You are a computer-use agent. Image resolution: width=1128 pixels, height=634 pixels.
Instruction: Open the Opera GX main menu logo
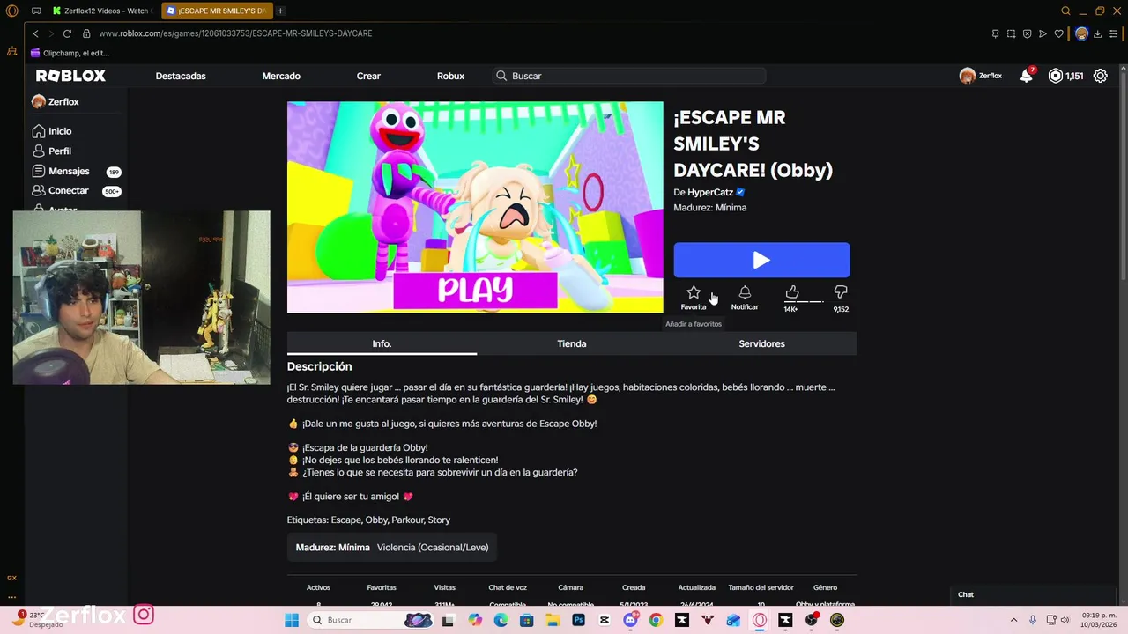coord(11,11)
